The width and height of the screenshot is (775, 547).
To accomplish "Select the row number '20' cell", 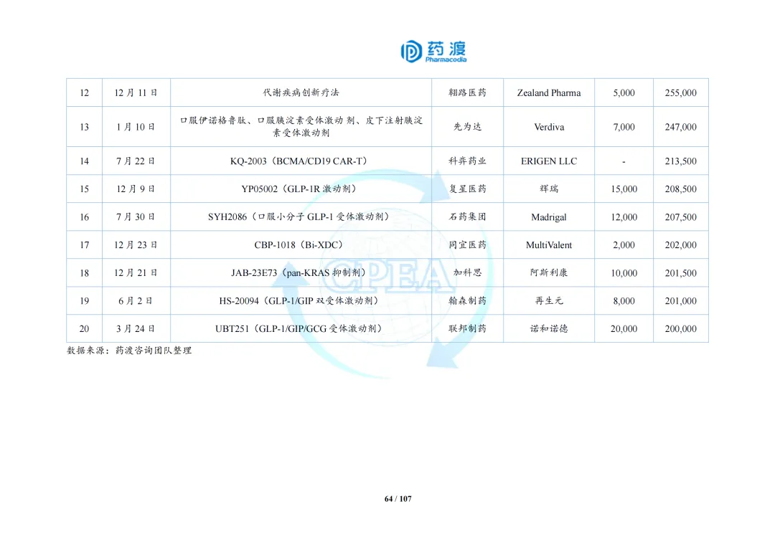I will pyautogui.click(x=85, y=328).
